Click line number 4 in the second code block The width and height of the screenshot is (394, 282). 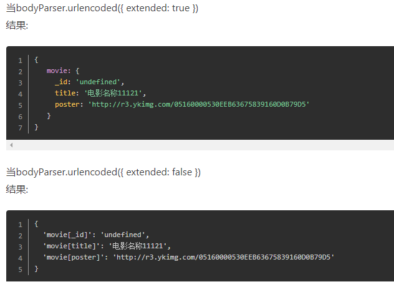tap(20, 258)
